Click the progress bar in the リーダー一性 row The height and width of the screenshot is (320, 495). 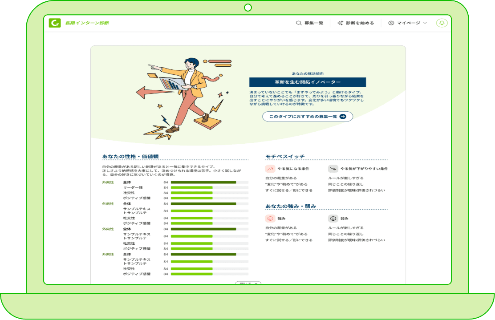(210, 187)
